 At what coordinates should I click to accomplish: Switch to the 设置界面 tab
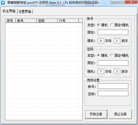click(25, 12)
